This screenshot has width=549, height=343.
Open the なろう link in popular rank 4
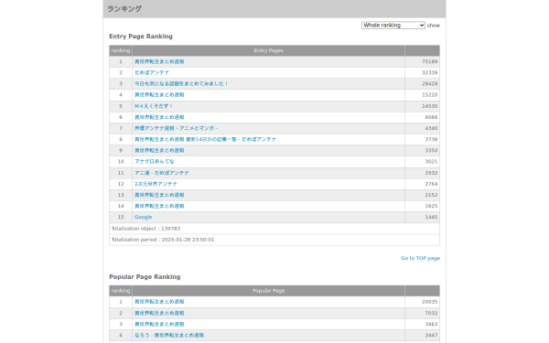click(169, 336)
